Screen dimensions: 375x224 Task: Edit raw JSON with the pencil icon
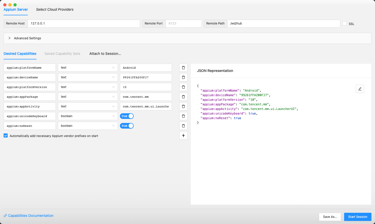pyautogui.click(x=360, y=89)
